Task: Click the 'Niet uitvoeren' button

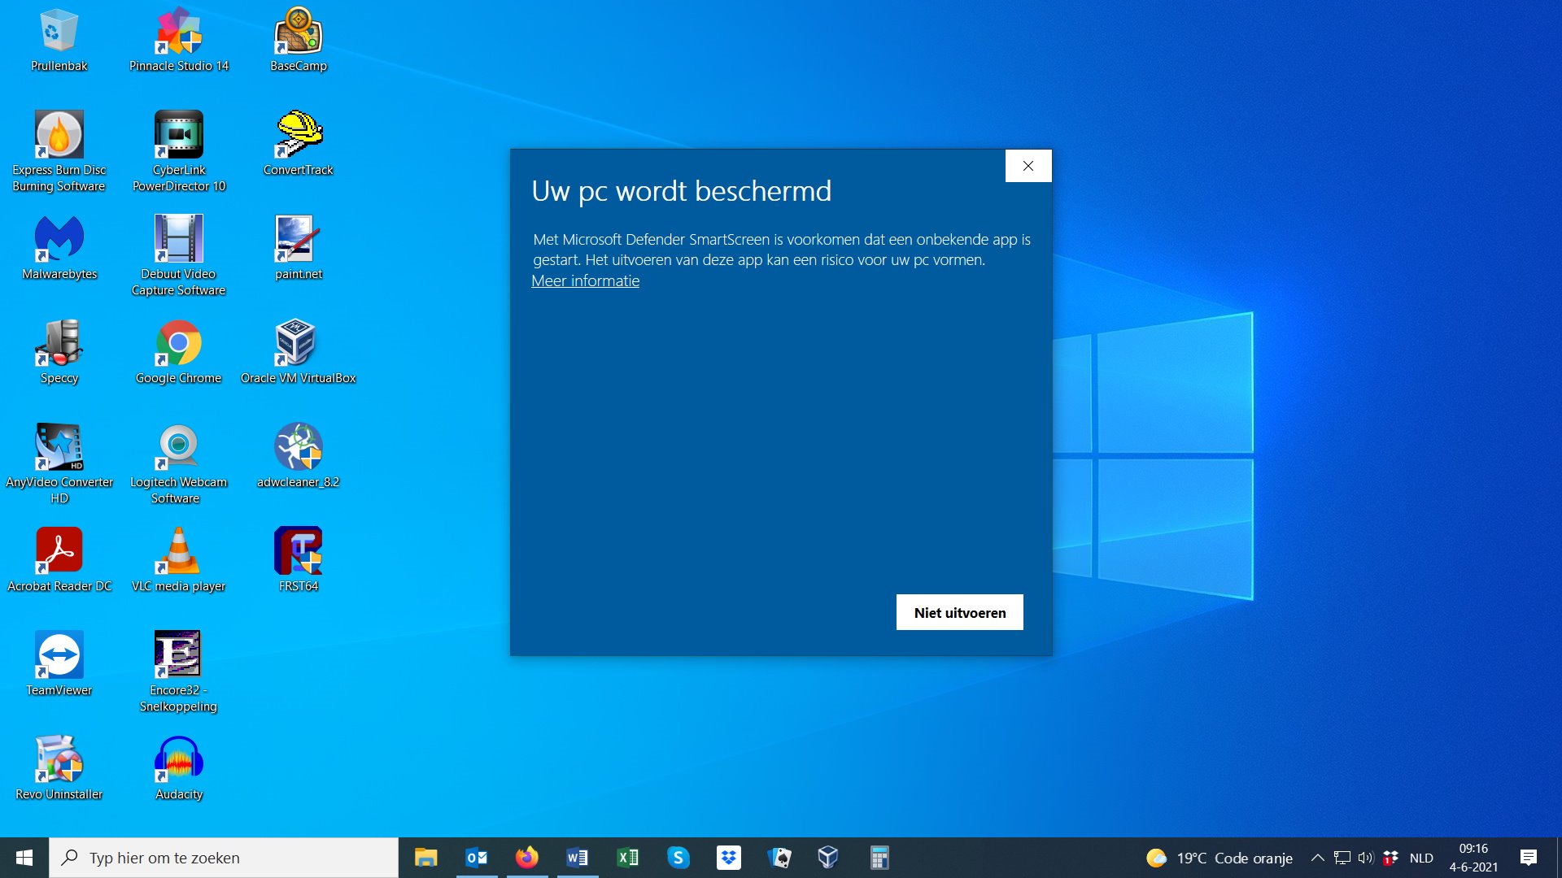Action: pos(960,613)
